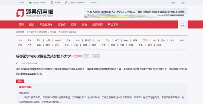
Task: Open 来信调查 menu item
Action: click(97, 25)
